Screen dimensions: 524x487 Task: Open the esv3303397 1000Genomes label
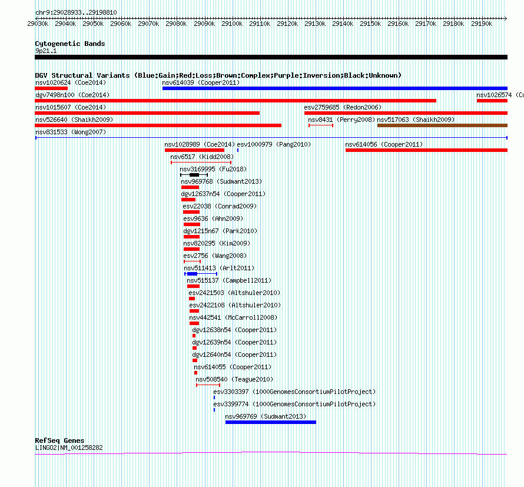(294, 392)
